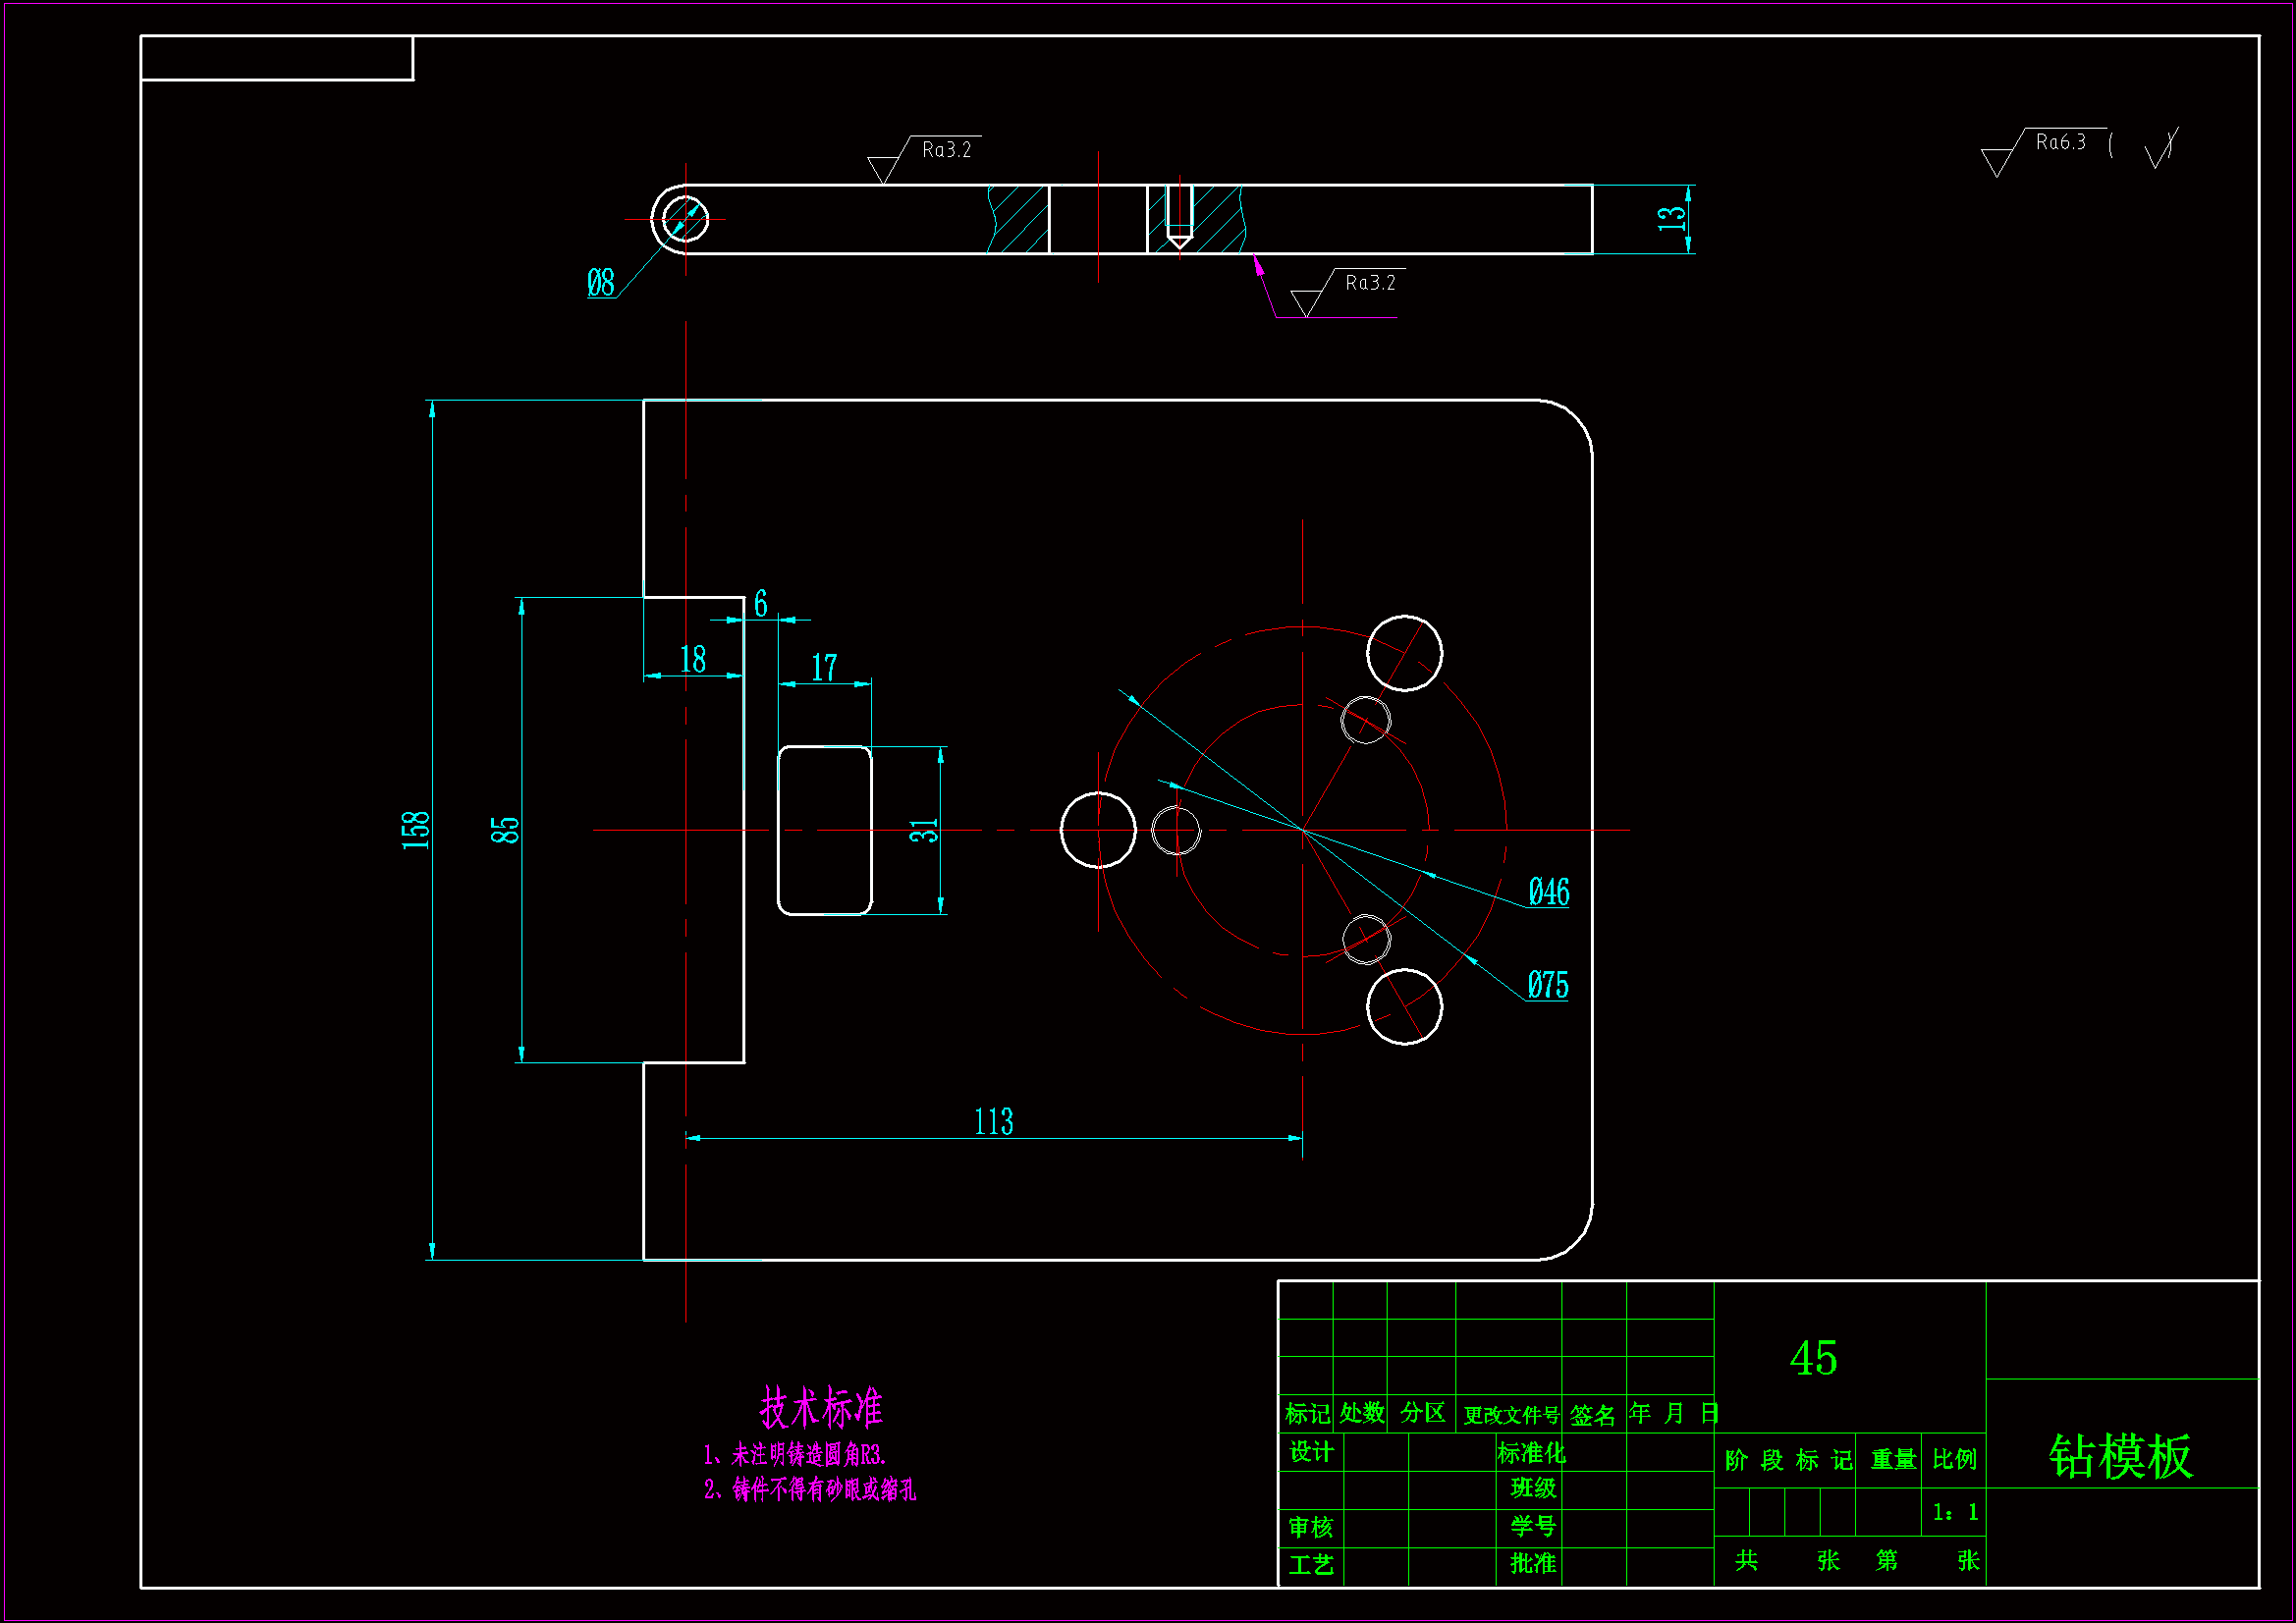Select the top-left Ra3.2 roughness symbol
This screenshot has height=1623, width=2296.
pos(945,150)
